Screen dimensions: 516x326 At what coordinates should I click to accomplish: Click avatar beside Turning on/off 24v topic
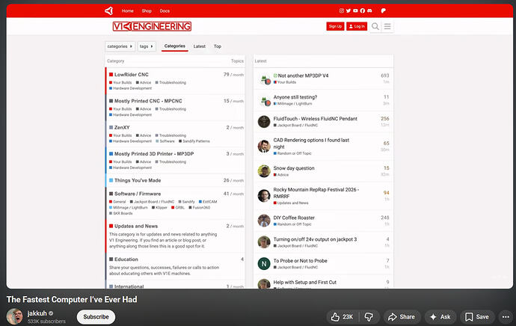[x=264, y=242]
